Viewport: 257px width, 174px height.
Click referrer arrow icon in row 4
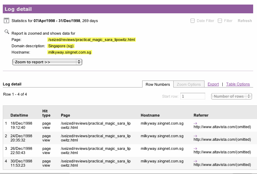tap(195, 161)
